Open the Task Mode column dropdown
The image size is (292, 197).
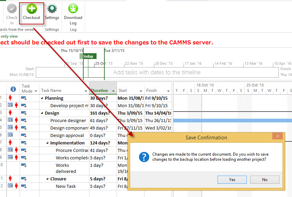[35, 91]
